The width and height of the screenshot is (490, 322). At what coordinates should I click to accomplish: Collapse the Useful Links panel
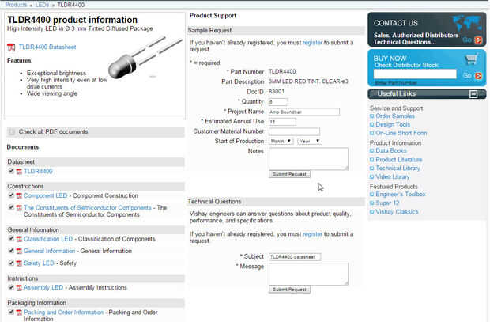point(473,94)
